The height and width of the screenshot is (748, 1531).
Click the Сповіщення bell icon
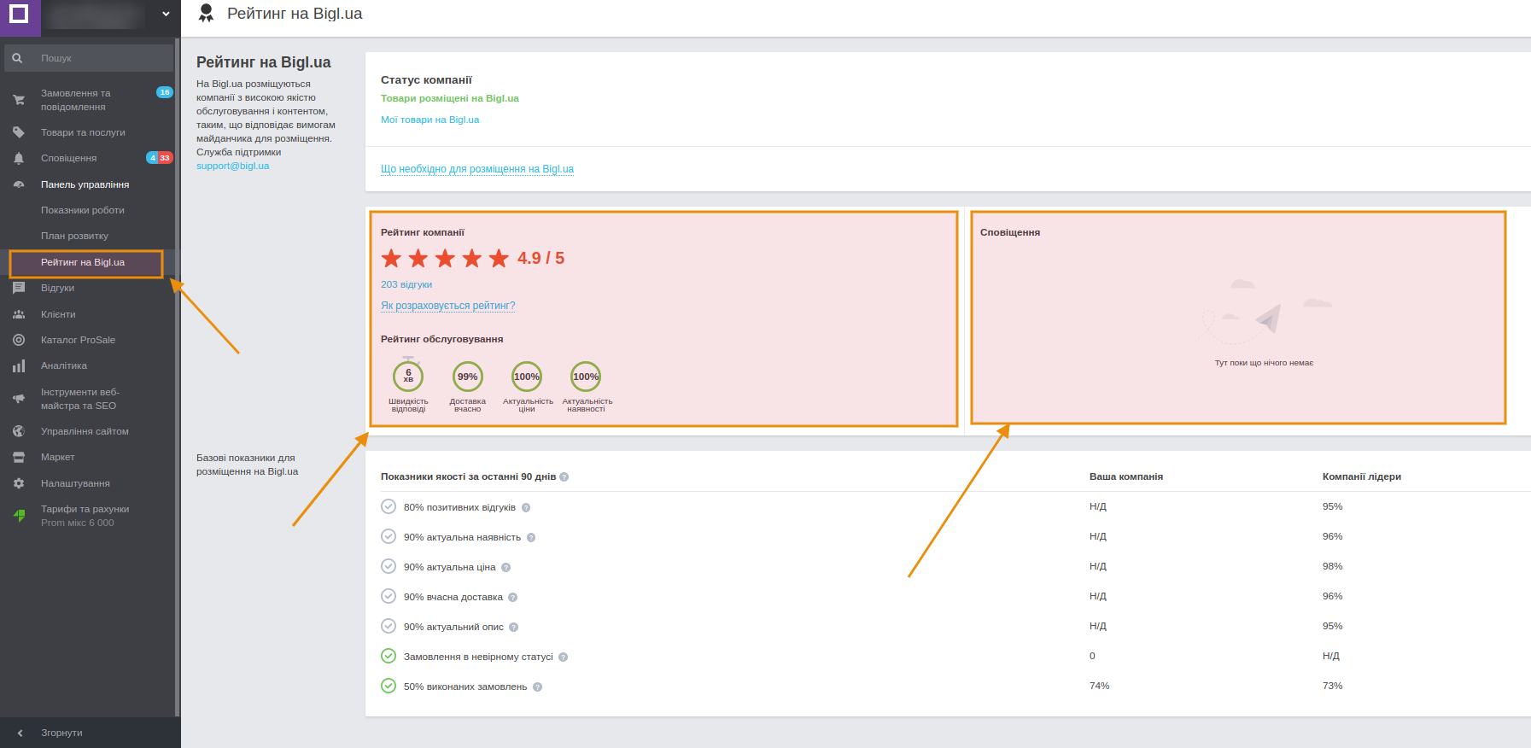[19, 158]
